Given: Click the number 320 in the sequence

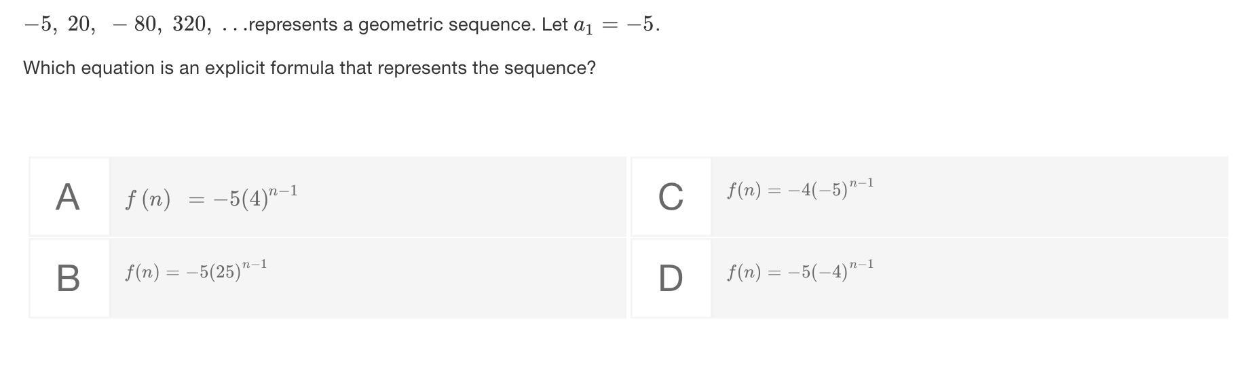Looking at the screenshot, I should 191,24.
